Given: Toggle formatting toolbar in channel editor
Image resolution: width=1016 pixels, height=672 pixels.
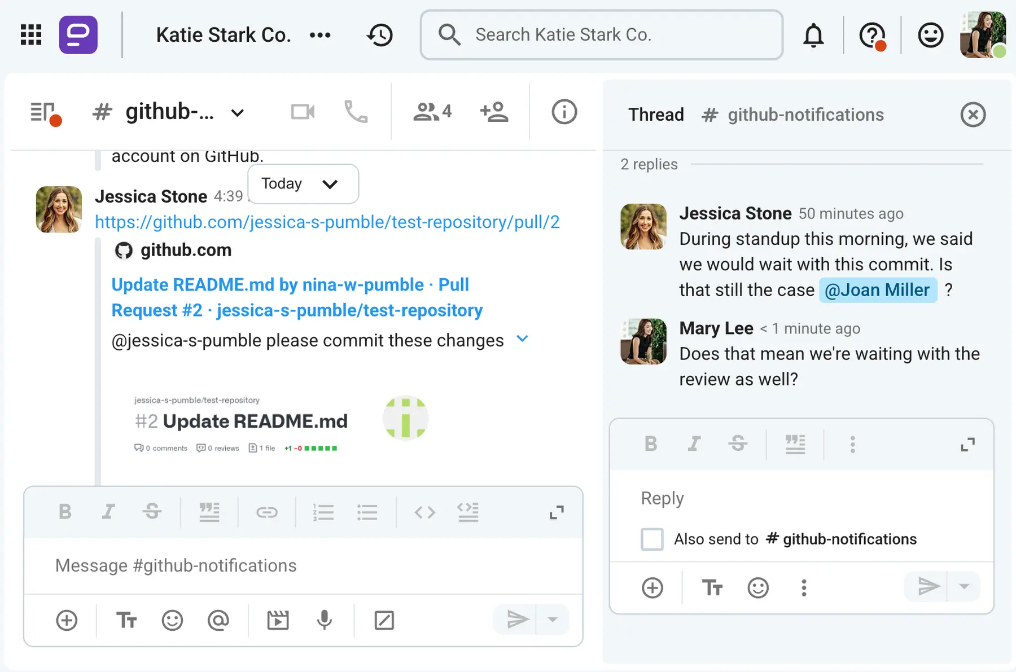Looking at the screenshot, I should point(126,620).
